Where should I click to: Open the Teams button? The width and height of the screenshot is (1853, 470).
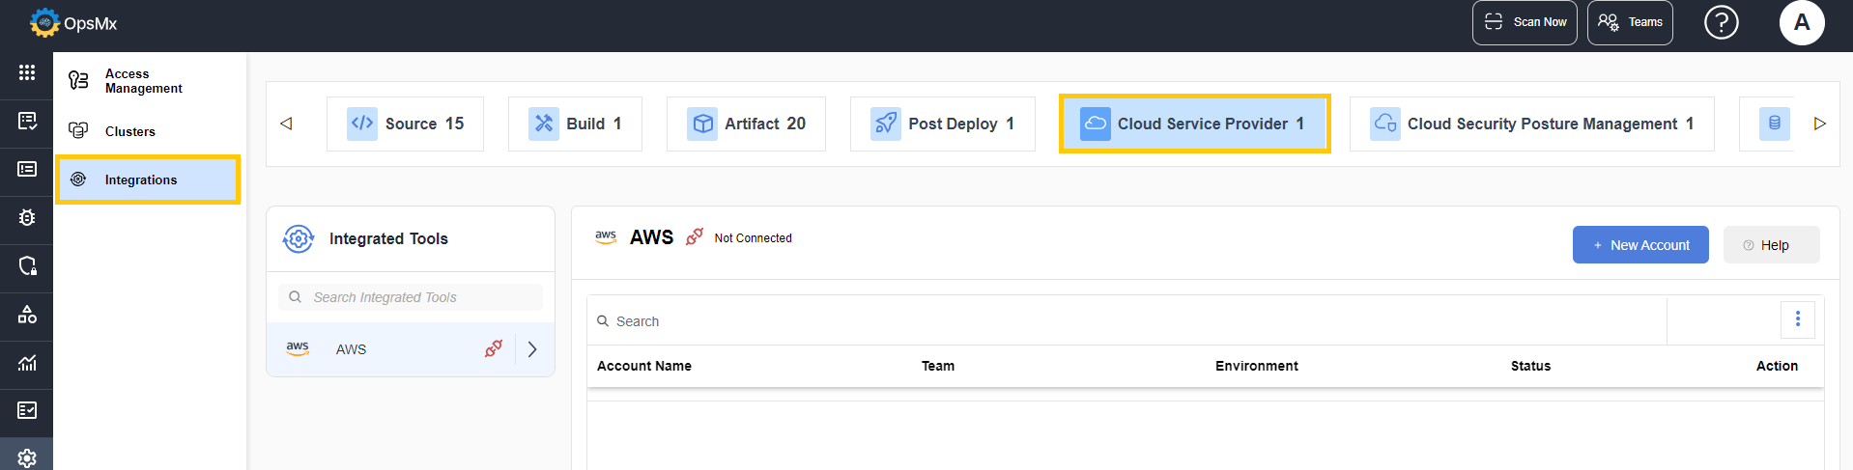click(1629, 22)
